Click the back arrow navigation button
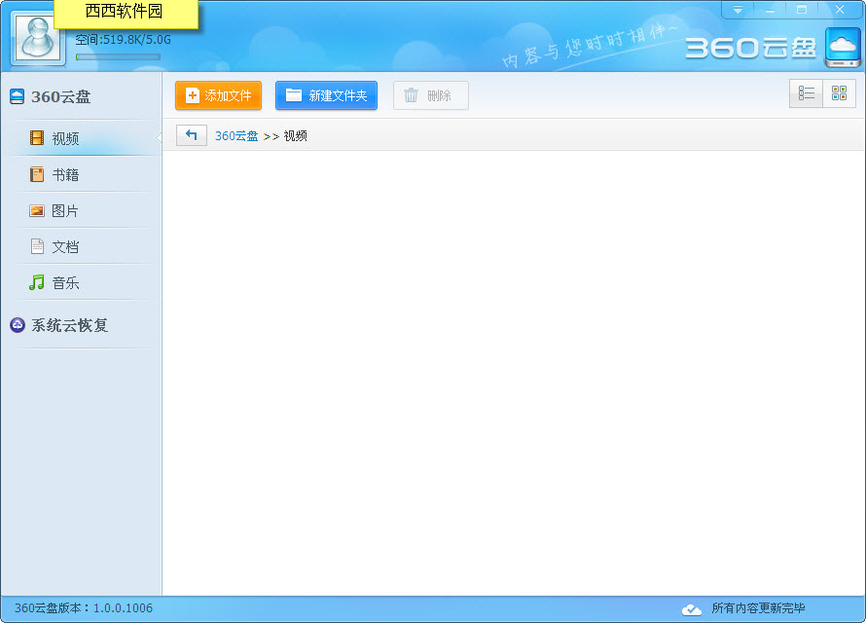The width and height of the screenshot is (866, 623). [192, 135]
